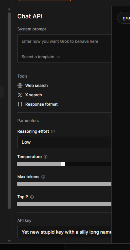Screen dimensions: 130x250
Task: Click the X search logo icon
Action: point(20,95)
